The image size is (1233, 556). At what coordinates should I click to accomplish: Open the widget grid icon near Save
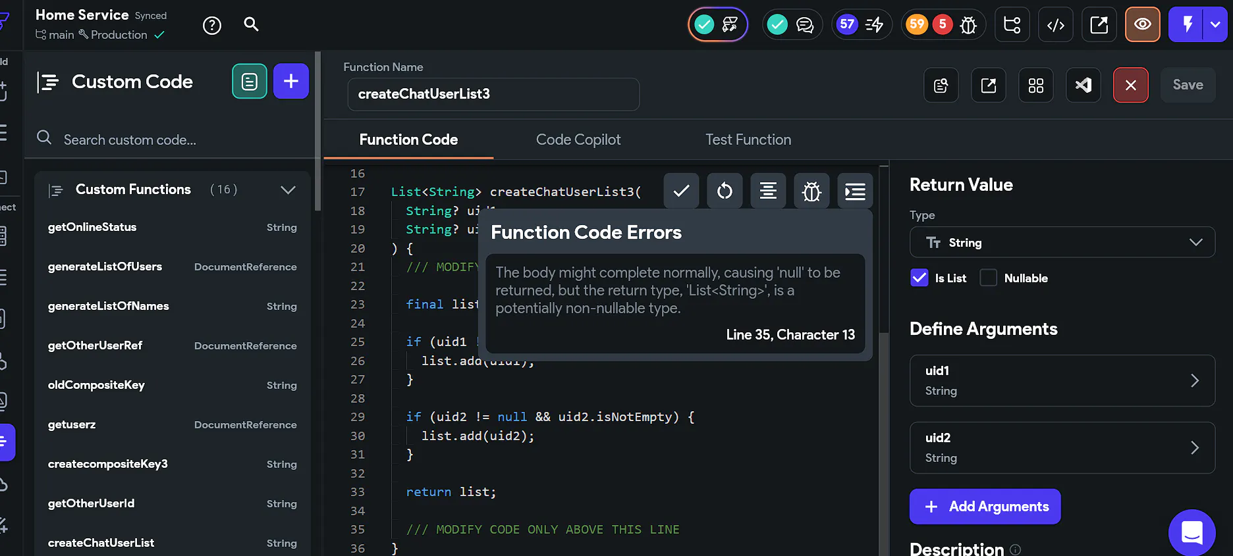click(1036, 85)
